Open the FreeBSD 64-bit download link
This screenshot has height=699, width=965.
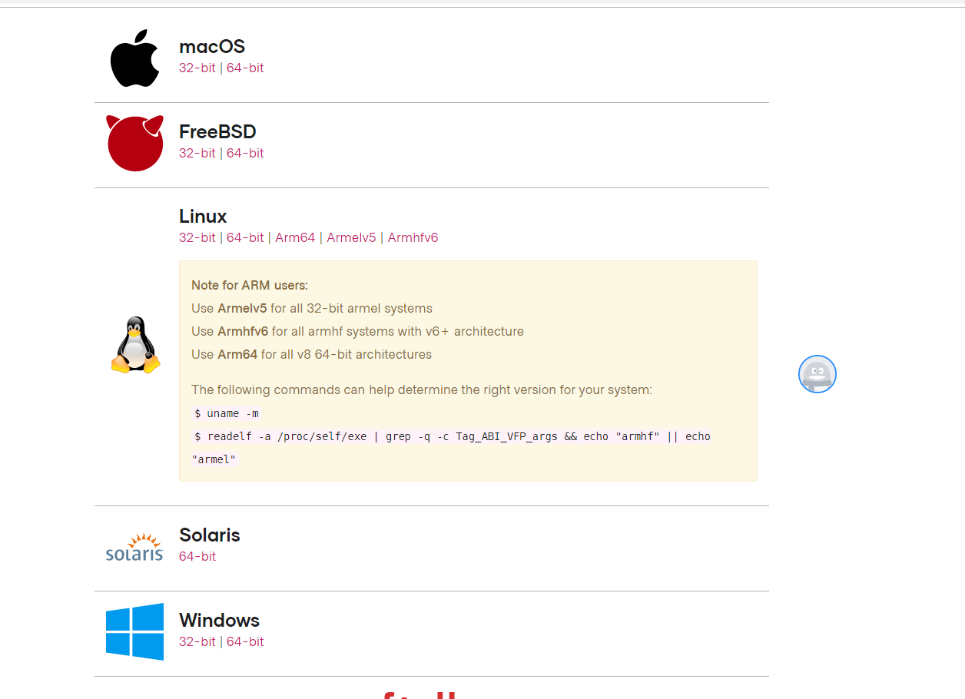coord(245,153)
